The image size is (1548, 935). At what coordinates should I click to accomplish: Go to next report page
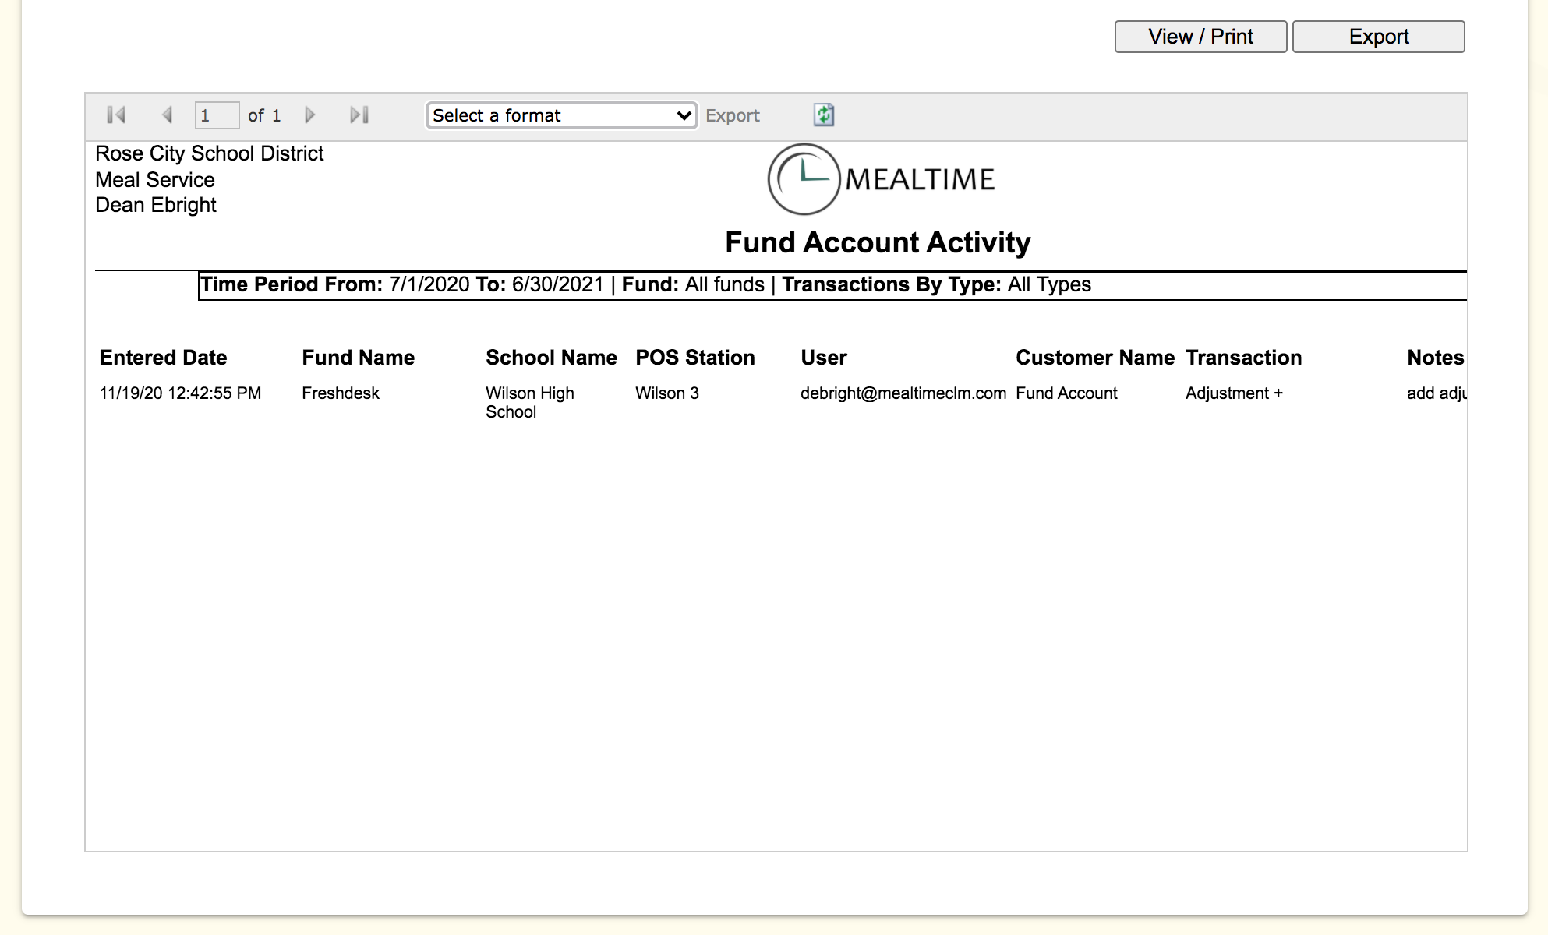click(x=309, y=115)
